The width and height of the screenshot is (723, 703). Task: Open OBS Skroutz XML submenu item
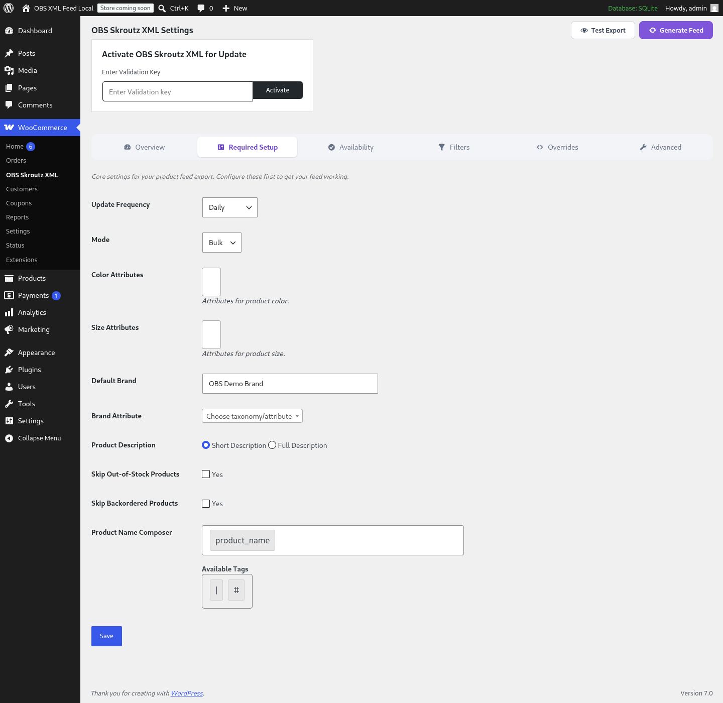click(x=32, y=175)
